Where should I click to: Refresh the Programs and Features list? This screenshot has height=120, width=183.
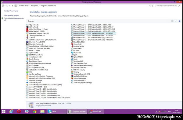pos(152,6)
